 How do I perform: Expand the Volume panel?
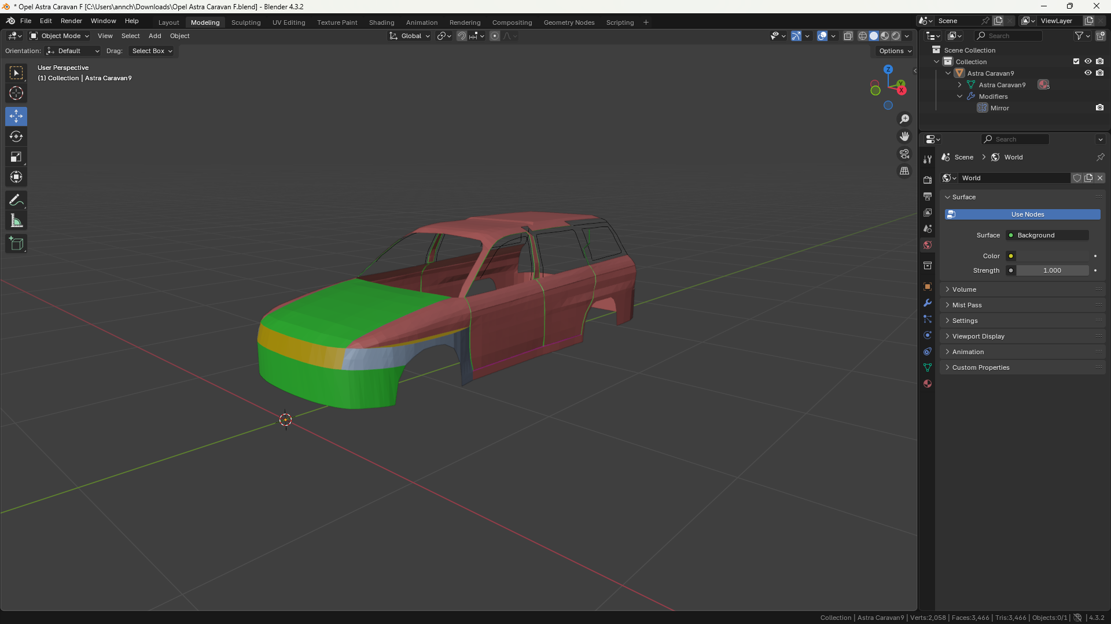click(964, 289)
